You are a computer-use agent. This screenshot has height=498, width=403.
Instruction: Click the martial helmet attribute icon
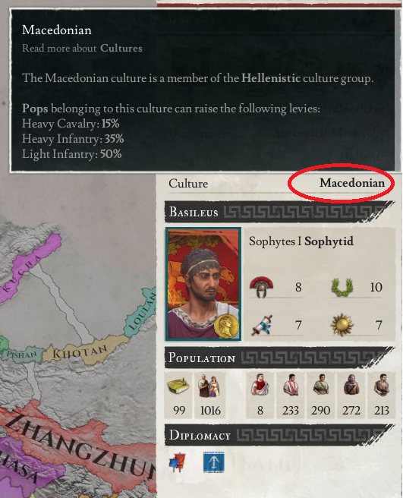click(261, 287)
